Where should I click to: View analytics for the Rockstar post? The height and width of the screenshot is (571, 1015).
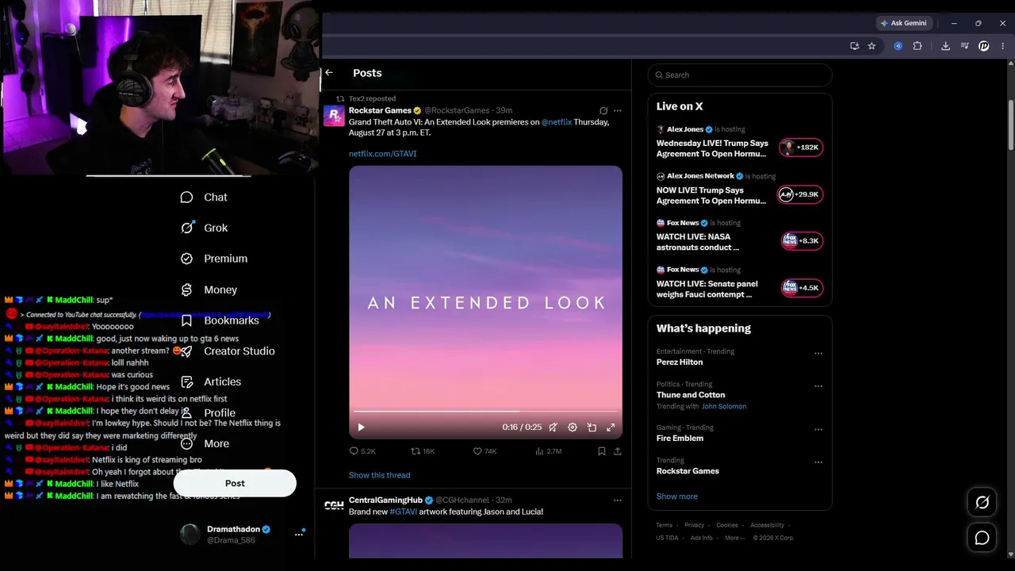coord(548,451)
